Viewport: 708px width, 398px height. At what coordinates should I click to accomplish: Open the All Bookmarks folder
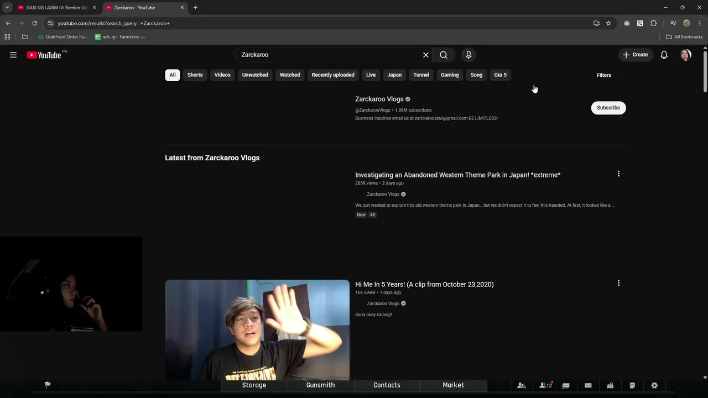(684, 37)
